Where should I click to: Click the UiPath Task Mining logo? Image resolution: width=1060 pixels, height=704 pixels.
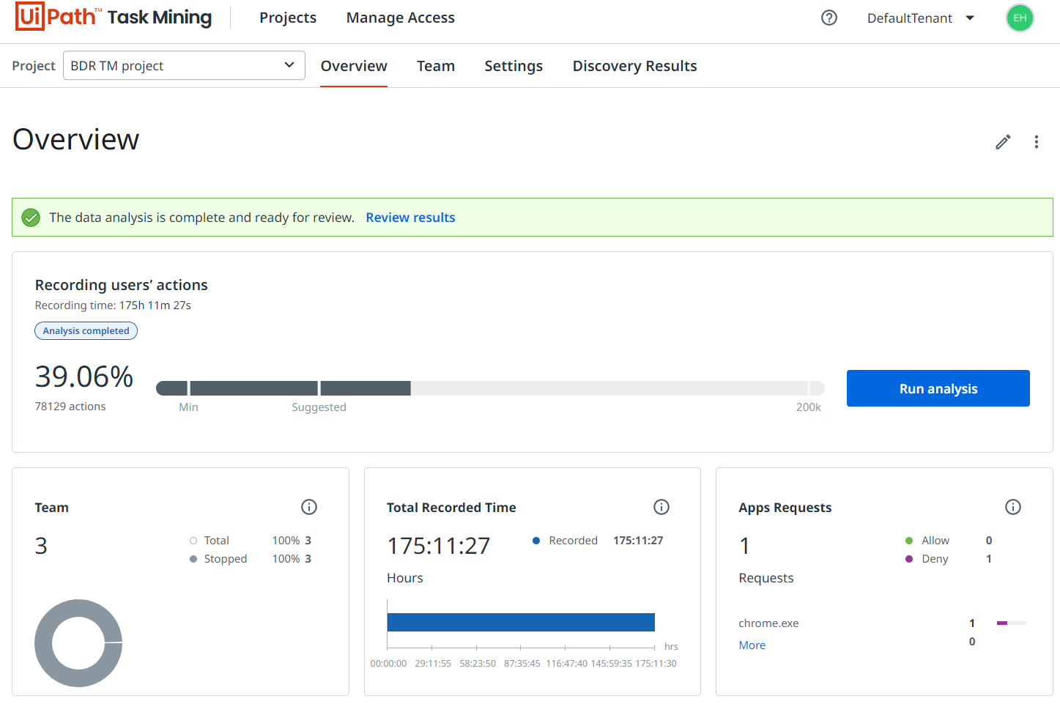pyautogui.click(x=114, y=17)
